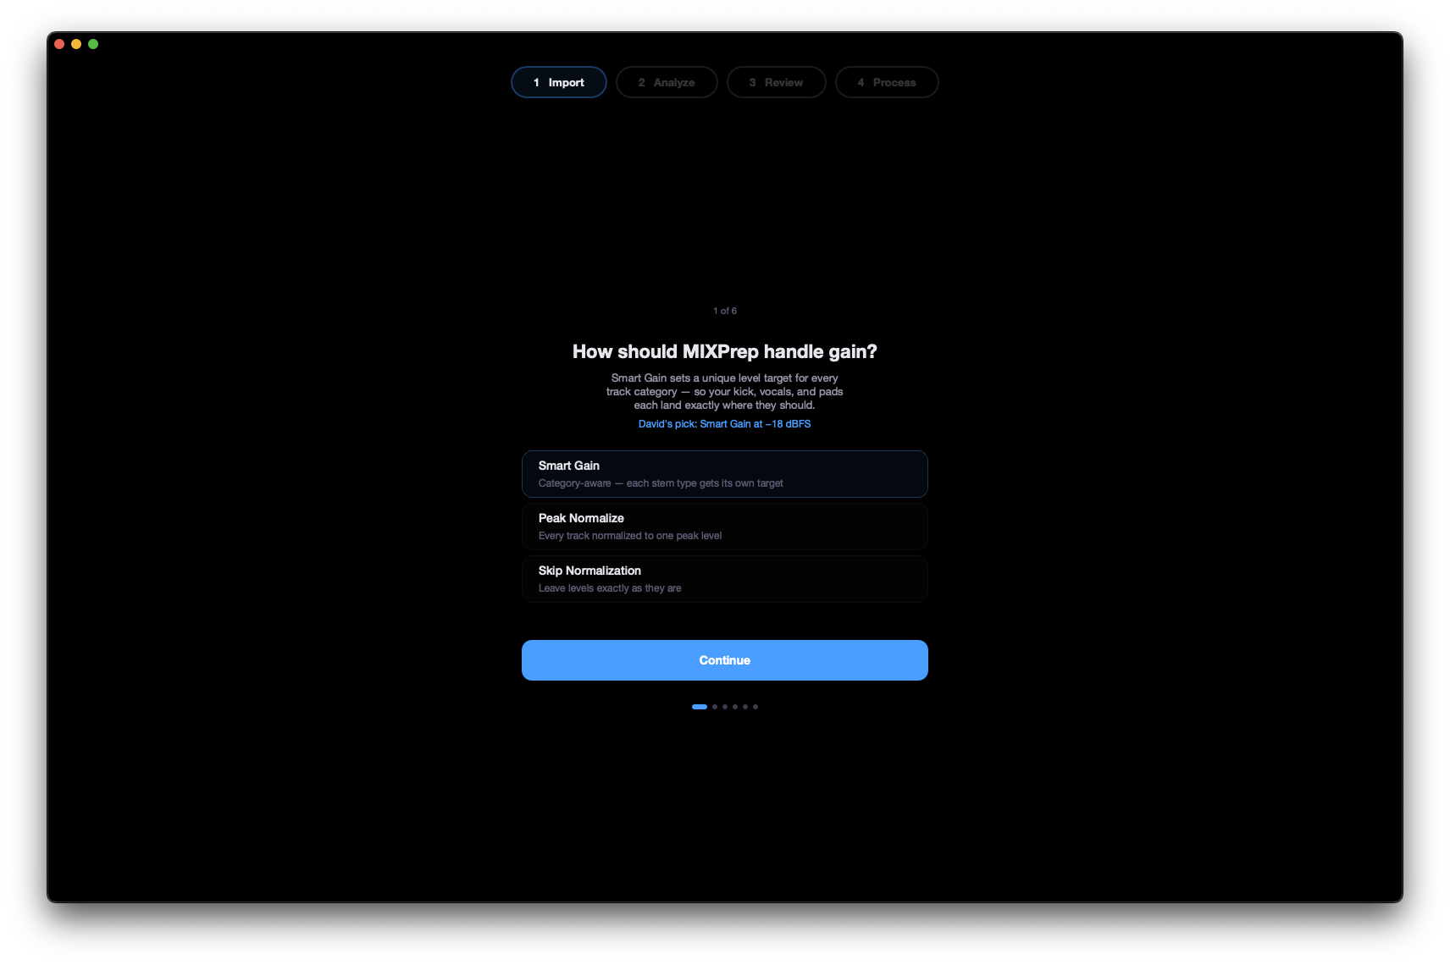This screenshot has width=1450, height=965.
Task: Open the Process step
Action: [887, 82]
